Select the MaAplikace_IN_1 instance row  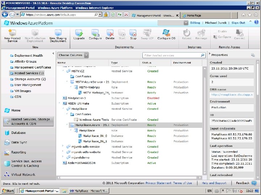tap(129, 141)
